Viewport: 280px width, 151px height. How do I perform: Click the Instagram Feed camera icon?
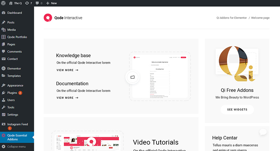point(3,124)
